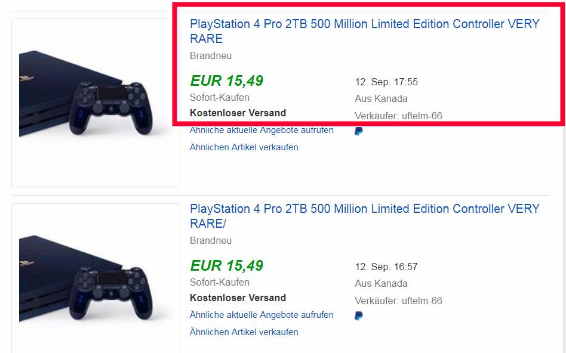Viewport: 566px width, 353px height.
Task: Click the EUR 15,49 price in the second listing
Action: coord(226,266)
